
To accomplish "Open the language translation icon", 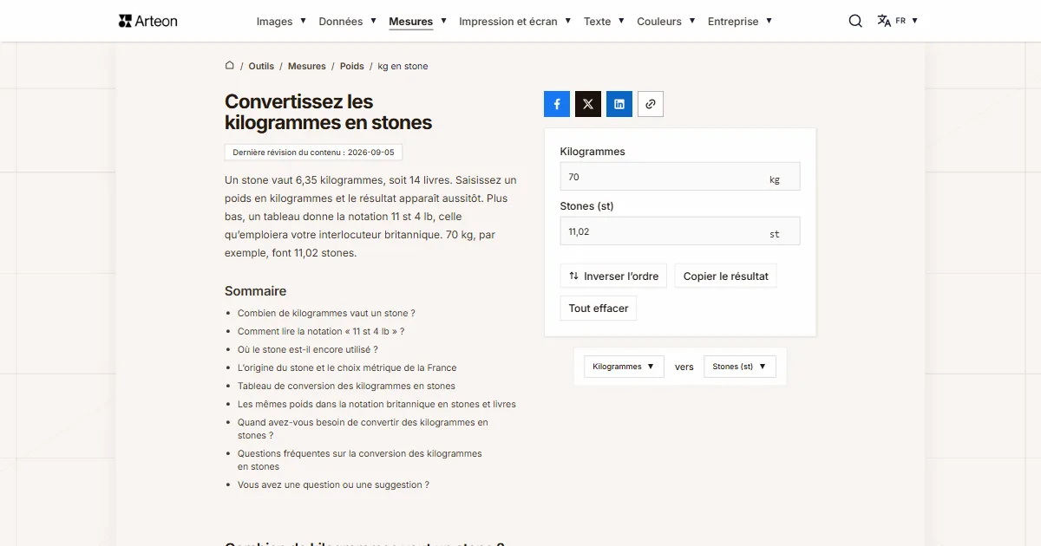I will pos(884,21).
